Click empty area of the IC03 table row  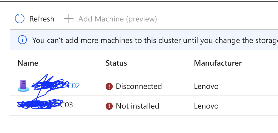pyautogui.click(x=248, y=106)
